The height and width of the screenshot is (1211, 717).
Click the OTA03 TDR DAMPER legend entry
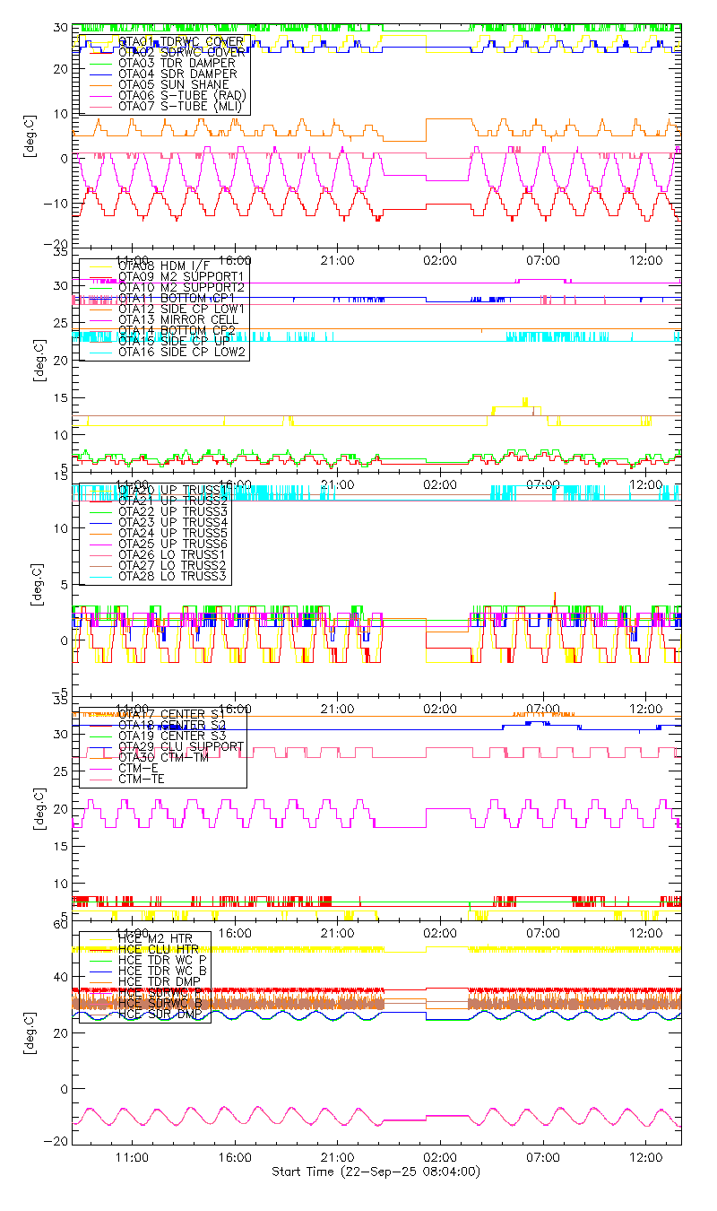pos(177,63)
